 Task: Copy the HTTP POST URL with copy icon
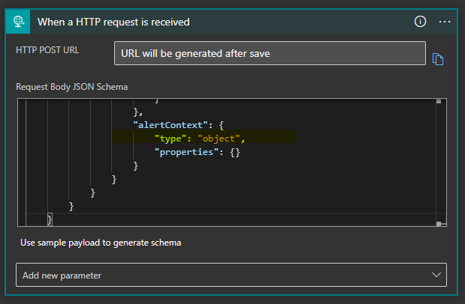click(438, 59)
